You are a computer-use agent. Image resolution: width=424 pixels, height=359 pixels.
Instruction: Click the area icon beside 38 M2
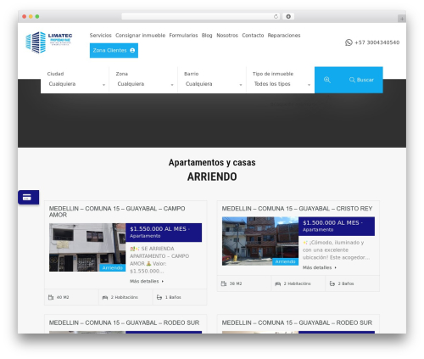click(x=224, y=283)
